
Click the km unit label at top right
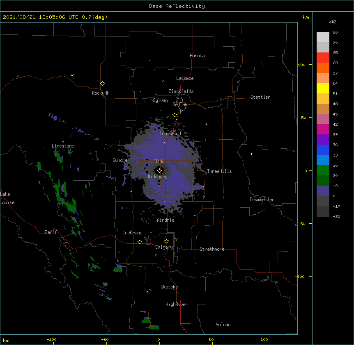click(x=306, y=17)
